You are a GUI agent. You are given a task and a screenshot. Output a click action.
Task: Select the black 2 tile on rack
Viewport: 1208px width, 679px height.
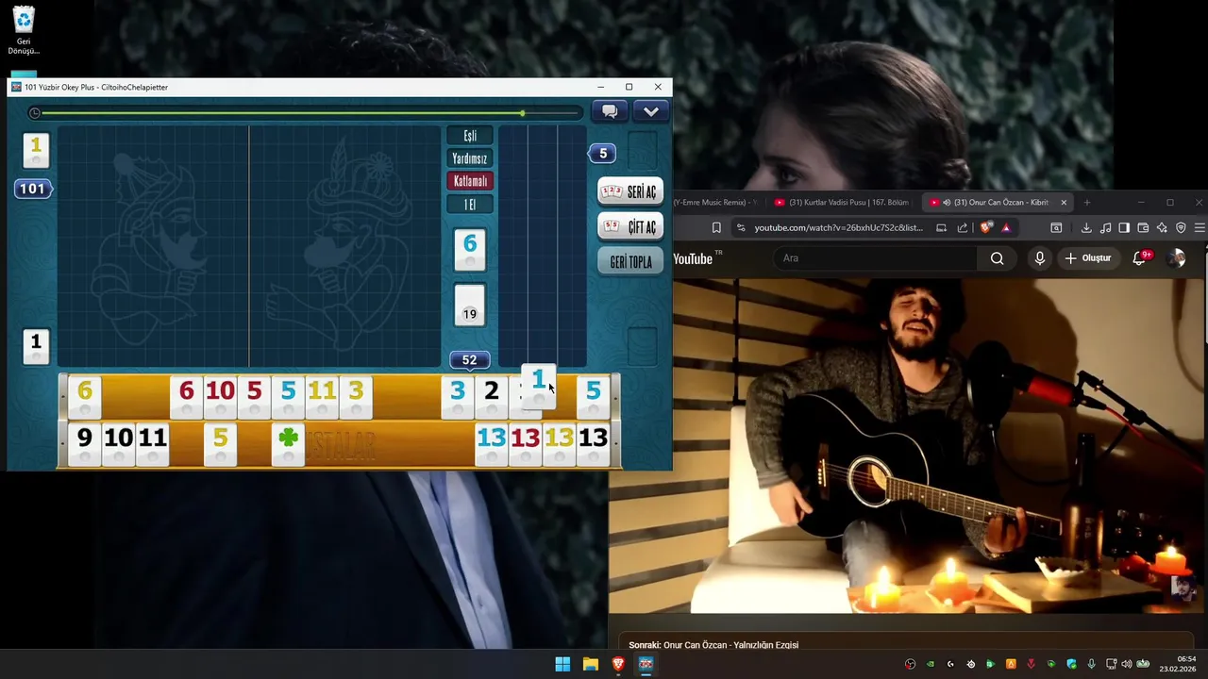[x=492, y=396]
